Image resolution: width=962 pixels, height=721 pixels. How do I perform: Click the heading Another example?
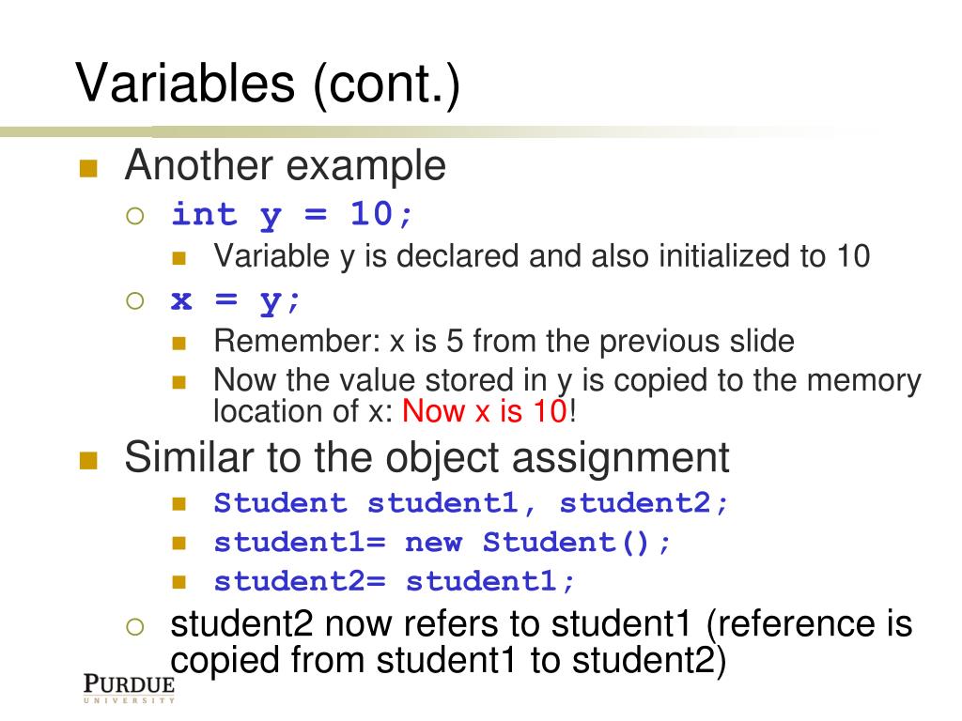(286, 165)
